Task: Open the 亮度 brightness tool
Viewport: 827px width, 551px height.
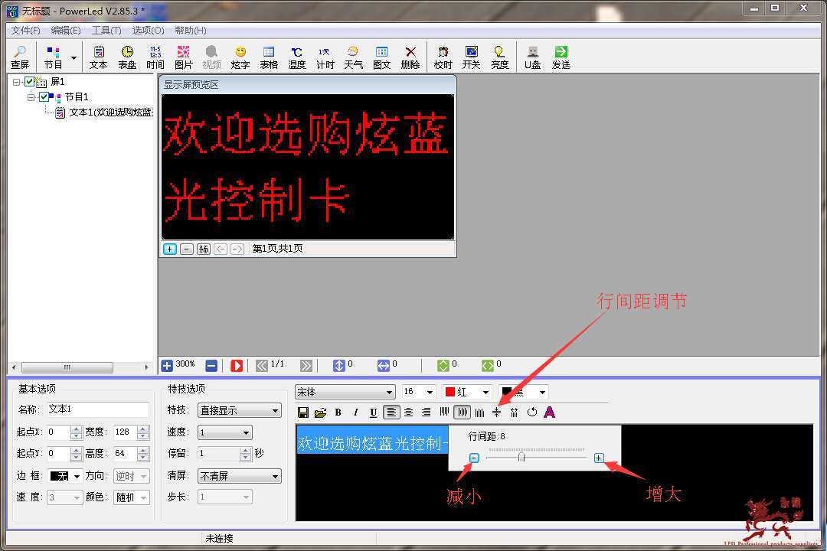Action: click(499, 57)
